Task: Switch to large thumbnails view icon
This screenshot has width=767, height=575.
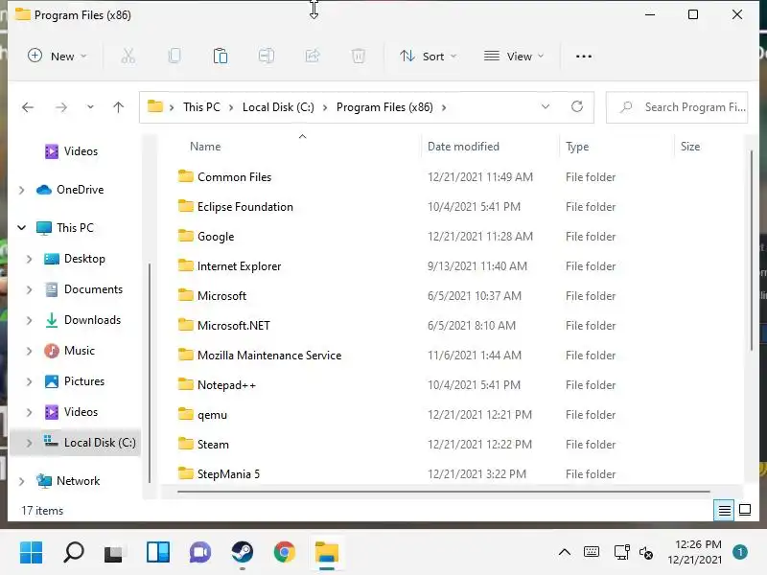Action: point(745,511)
